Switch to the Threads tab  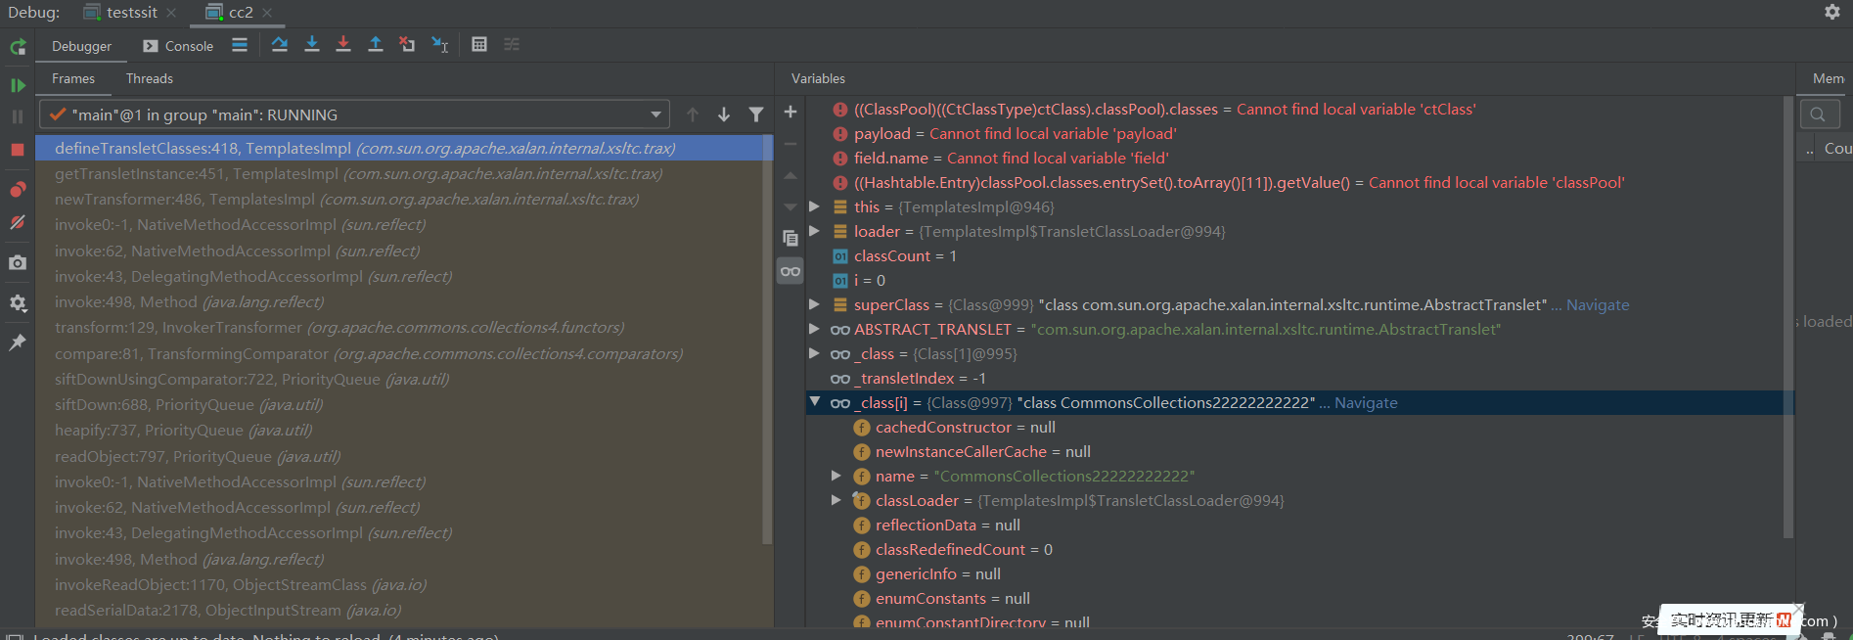click(x=149, y=78)
